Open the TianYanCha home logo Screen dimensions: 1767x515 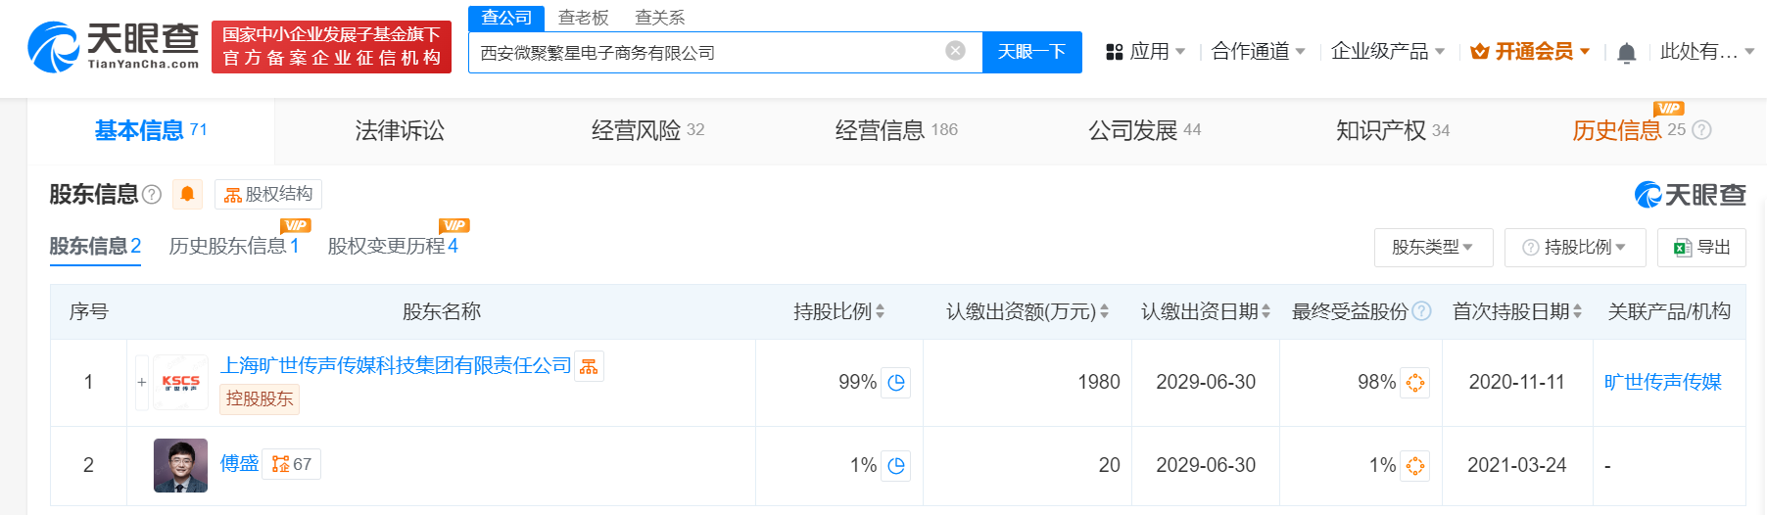tap(114, 46)
